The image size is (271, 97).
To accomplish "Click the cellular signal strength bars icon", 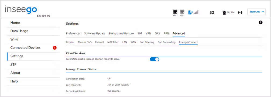I will [x=196, y=12].
